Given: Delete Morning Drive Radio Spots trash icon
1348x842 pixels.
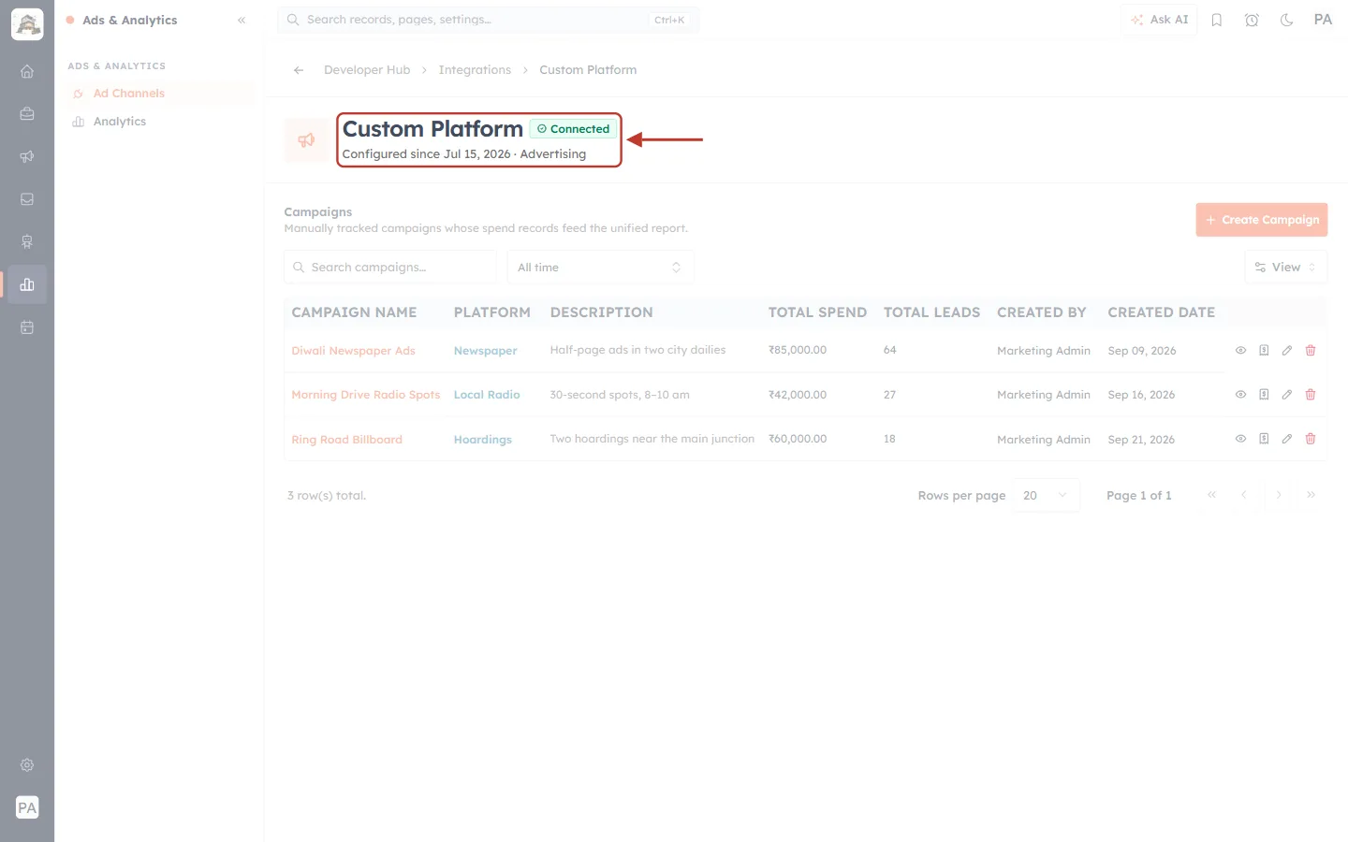Looking at the screenshot, I should pos(1311,395).
